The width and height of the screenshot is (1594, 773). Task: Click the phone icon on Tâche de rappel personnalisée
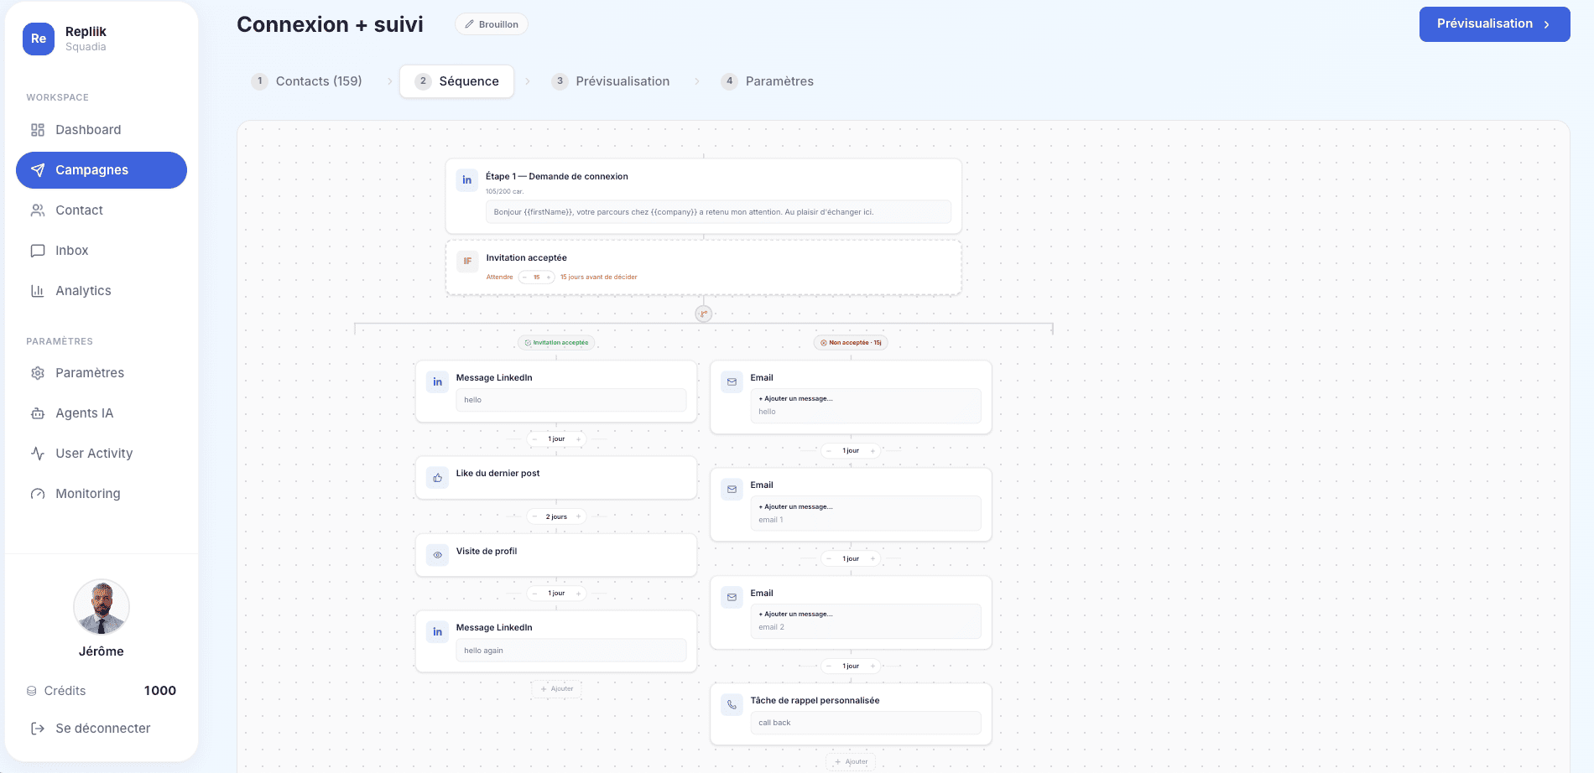click(732, 705)
